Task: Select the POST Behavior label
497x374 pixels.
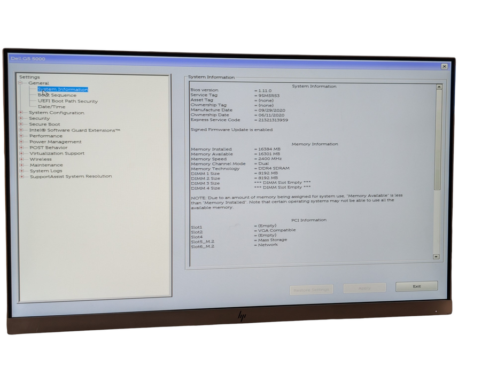Action: [x=49, y=147]
